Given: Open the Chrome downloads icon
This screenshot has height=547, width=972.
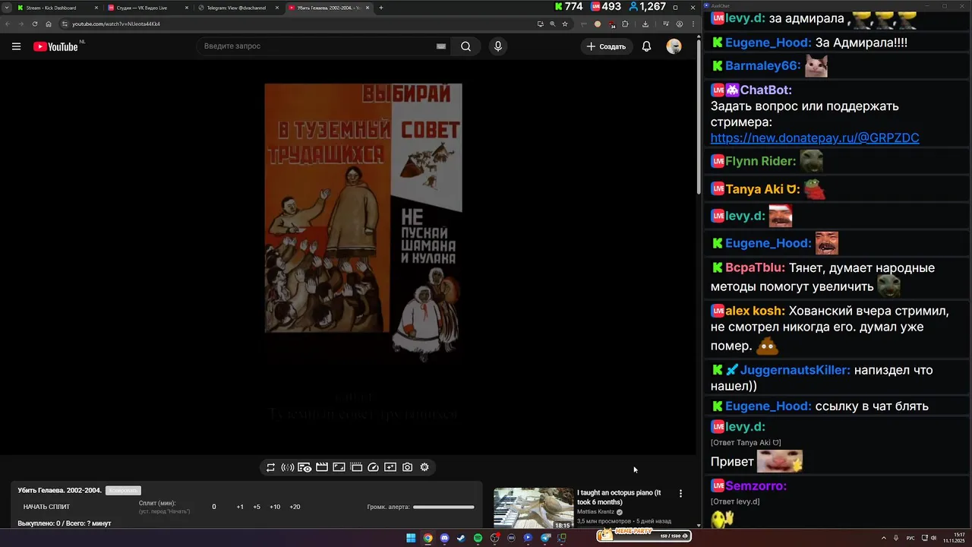Looking at the screenshot, I should point(645,24).
